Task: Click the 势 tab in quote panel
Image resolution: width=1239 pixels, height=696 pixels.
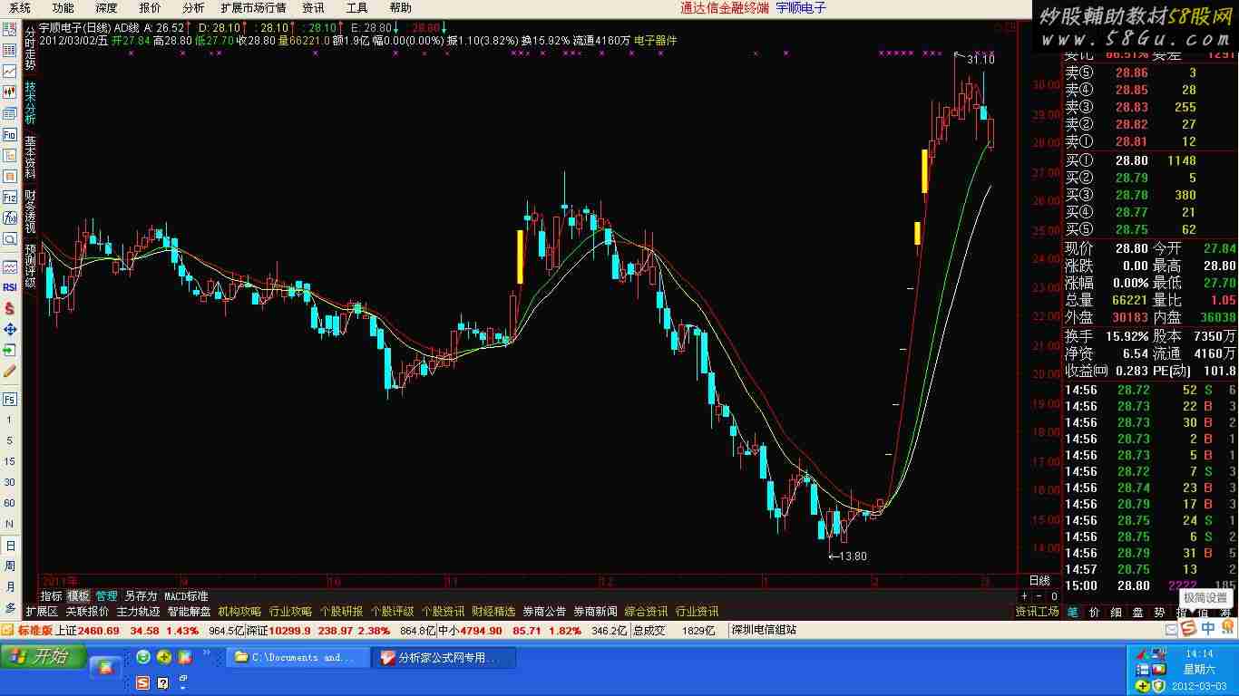Action: [1158, 612]
